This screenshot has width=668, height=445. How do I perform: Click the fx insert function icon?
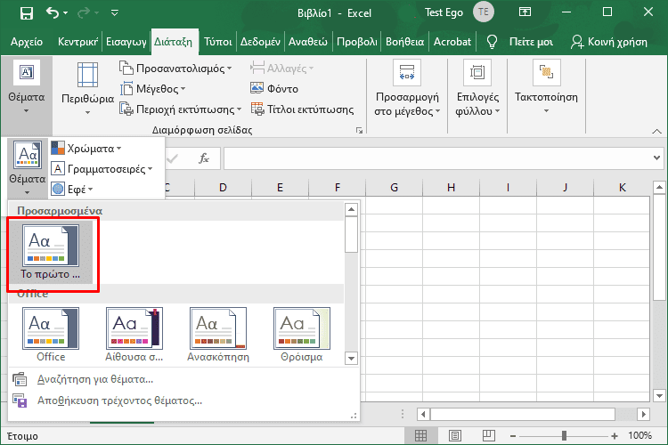point(204,158)
